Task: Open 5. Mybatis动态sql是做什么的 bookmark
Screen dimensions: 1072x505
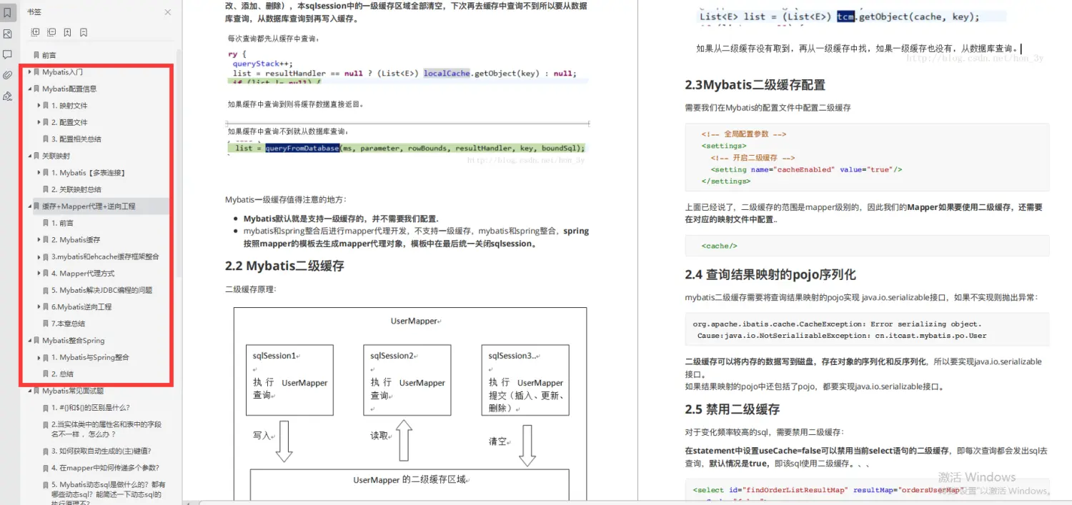Action: click(108, 494)
